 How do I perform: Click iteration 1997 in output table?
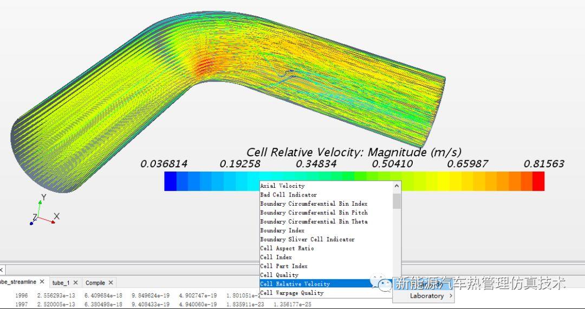21,305
